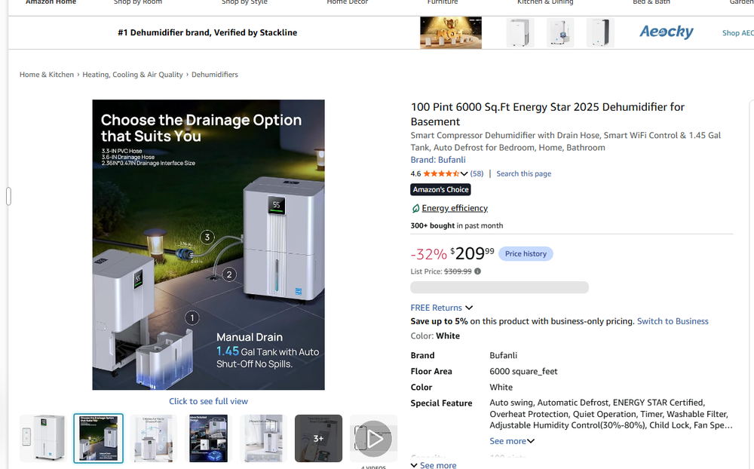
Task: Open the 58 reviews count link
Action: point(477,173)
